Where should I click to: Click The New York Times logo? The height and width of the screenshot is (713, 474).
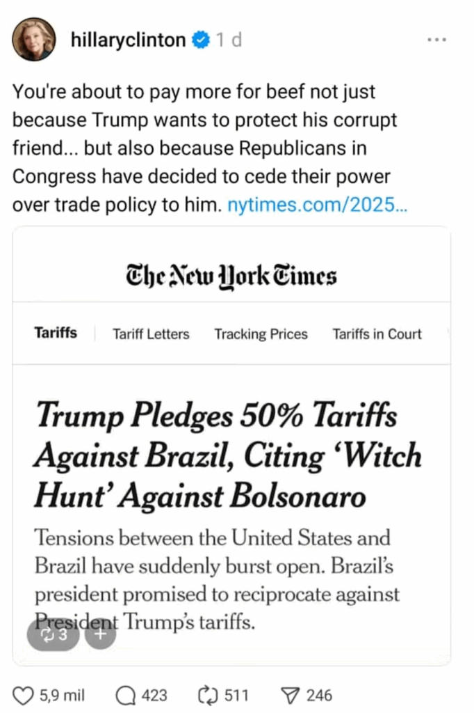point(231,276)
